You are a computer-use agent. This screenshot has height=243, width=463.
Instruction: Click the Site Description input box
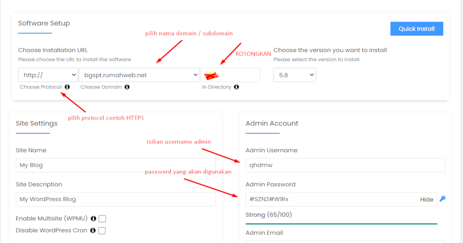115,199
